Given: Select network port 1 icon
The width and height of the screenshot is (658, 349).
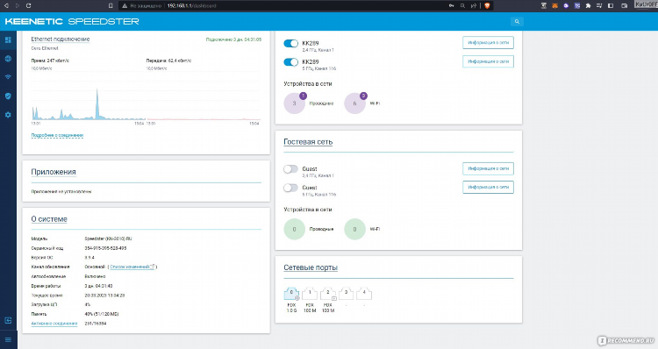Looking at the screenshot, I should pos(310,294).
